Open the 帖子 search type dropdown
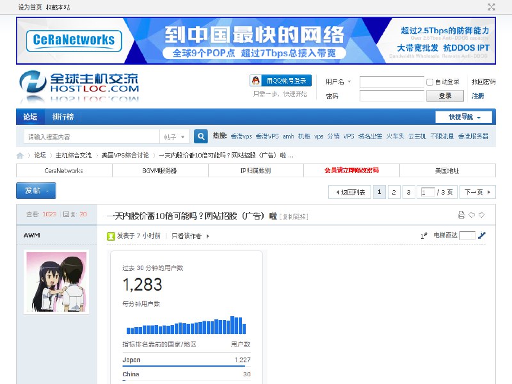This screenshot has height=384, width=512. (x=175, y=137)
